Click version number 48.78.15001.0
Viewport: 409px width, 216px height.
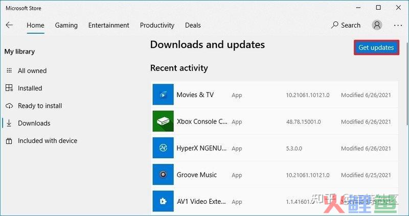click(x=304, y=122)
